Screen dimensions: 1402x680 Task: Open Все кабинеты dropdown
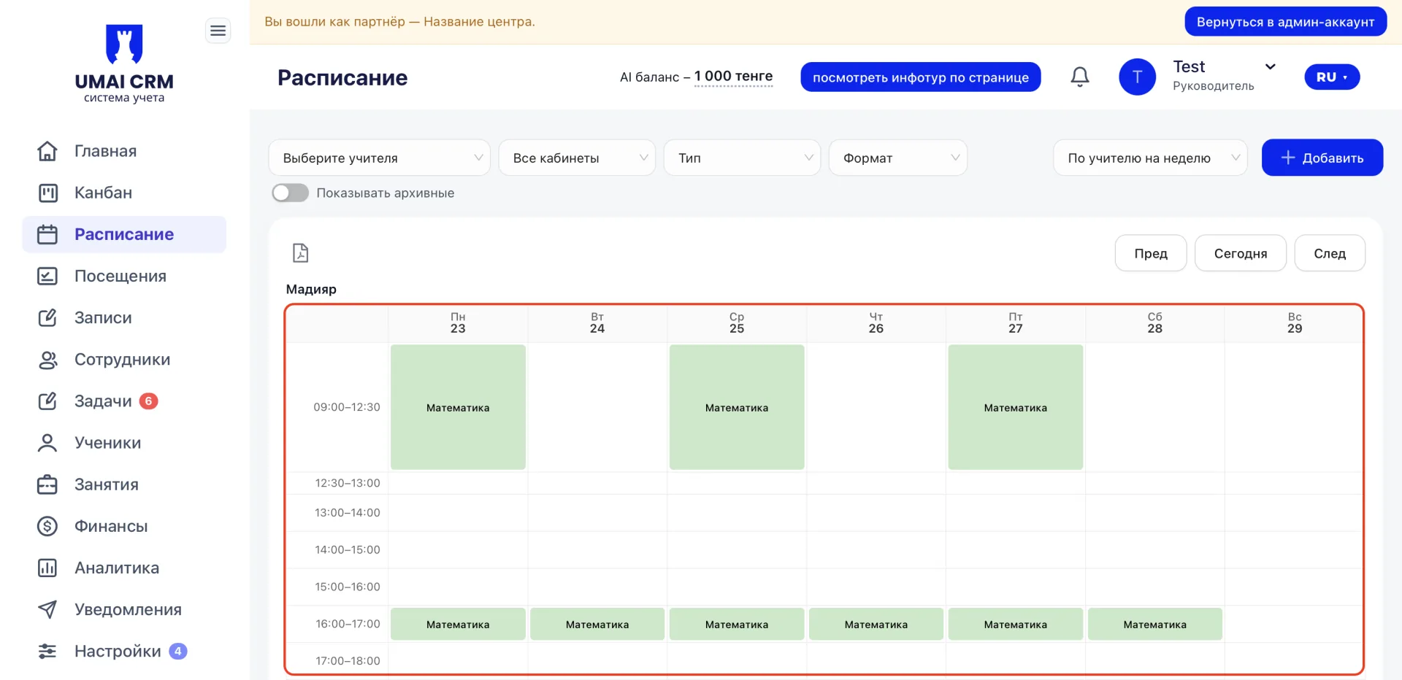pos(577,158)
